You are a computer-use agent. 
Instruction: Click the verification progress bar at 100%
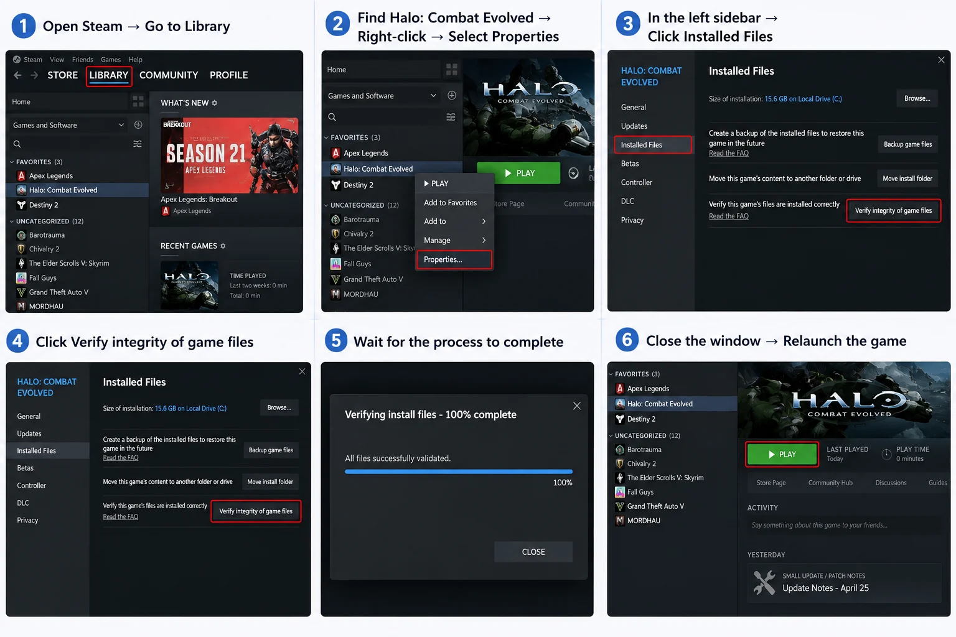click(459, 472)
